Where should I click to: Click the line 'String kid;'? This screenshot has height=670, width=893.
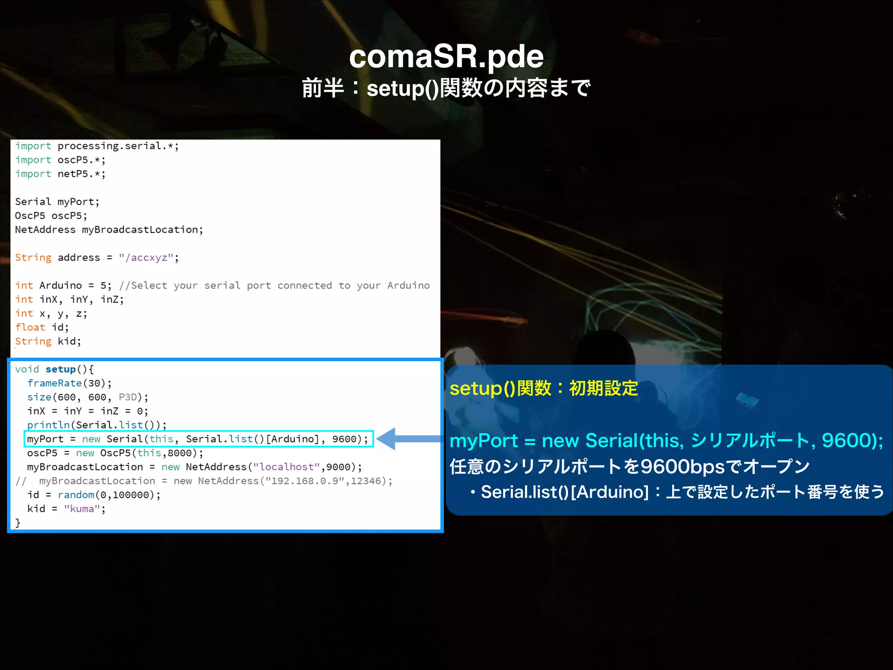tap(48, 342)
